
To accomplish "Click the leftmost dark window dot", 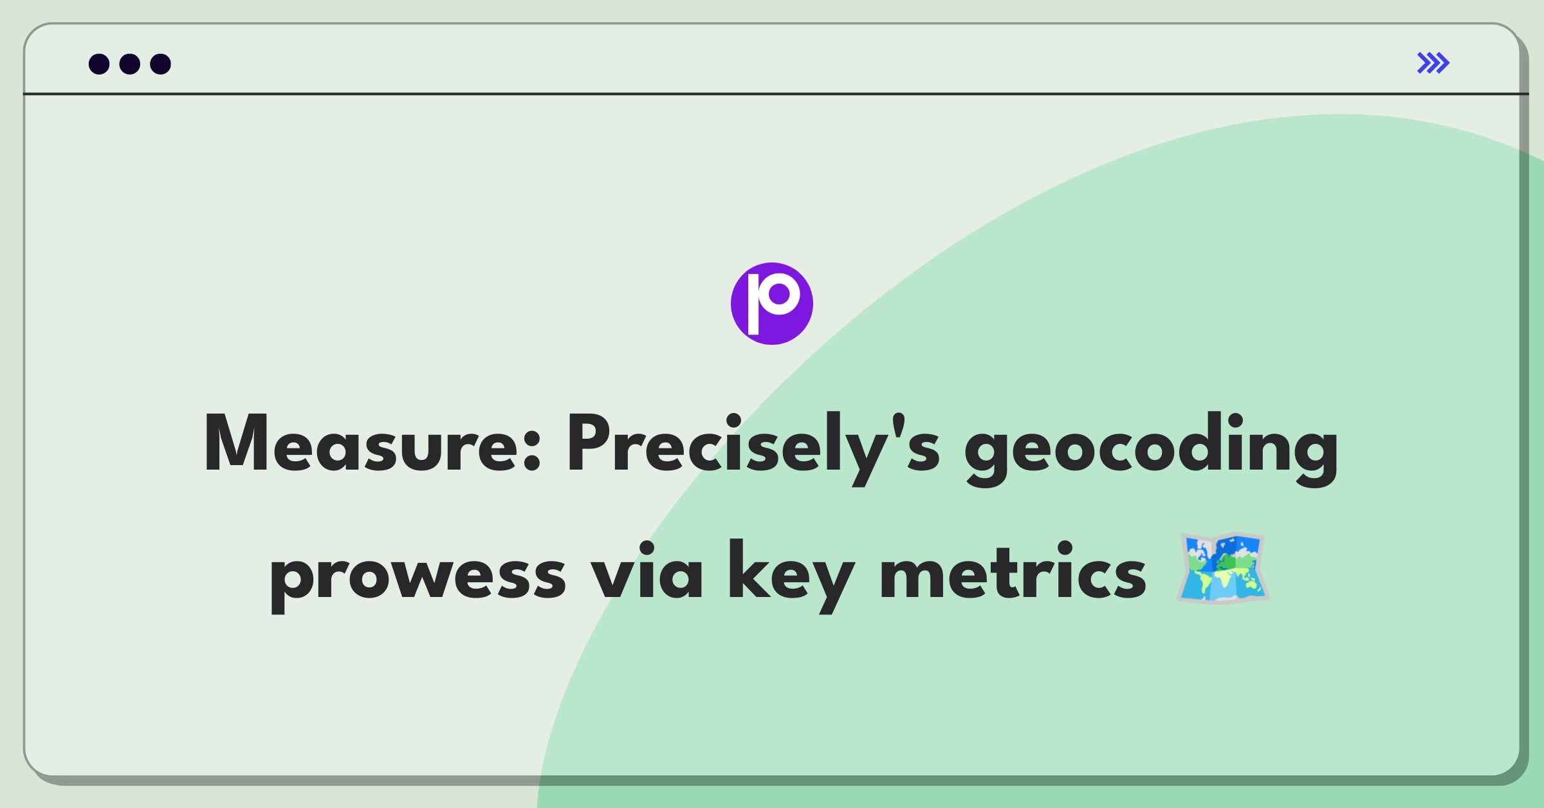I will [x=99, y=64].
